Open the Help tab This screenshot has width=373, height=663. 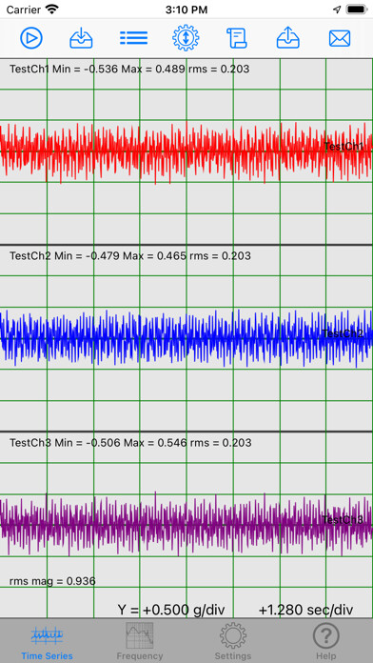pos(326,641)
